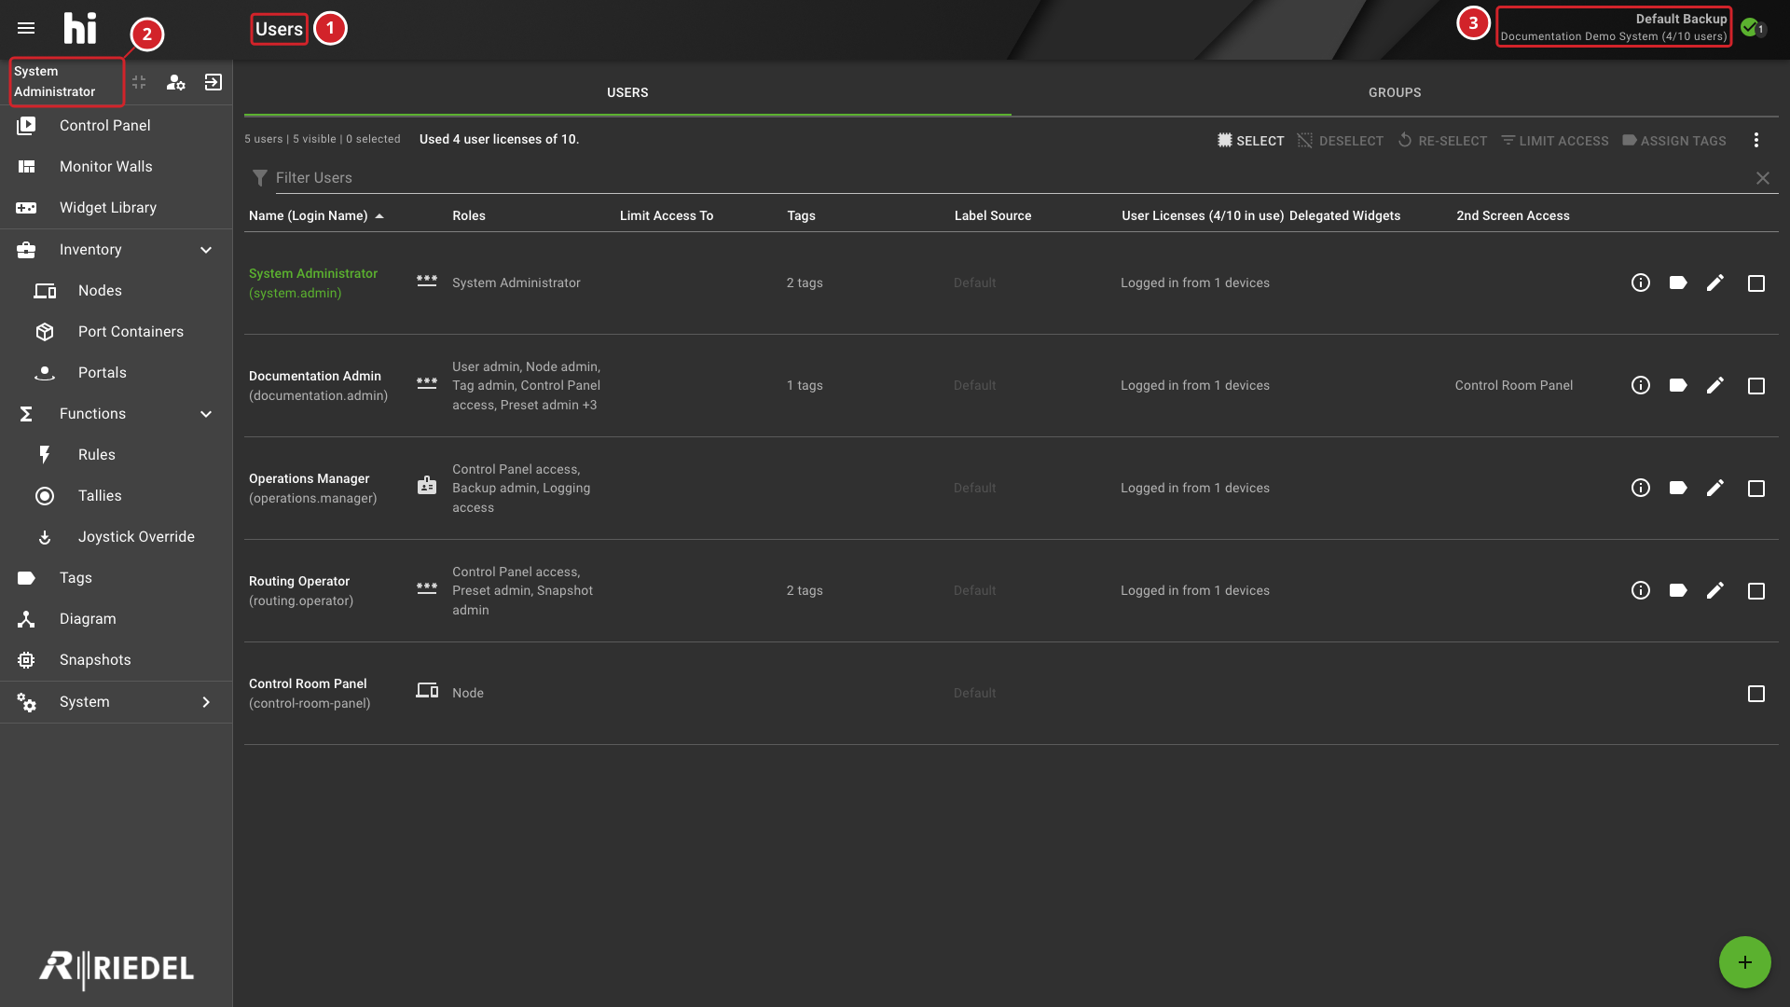1790x1007 pixels.
Task: Click the RE-SELECT button
Action: (x=1442, y=141)
